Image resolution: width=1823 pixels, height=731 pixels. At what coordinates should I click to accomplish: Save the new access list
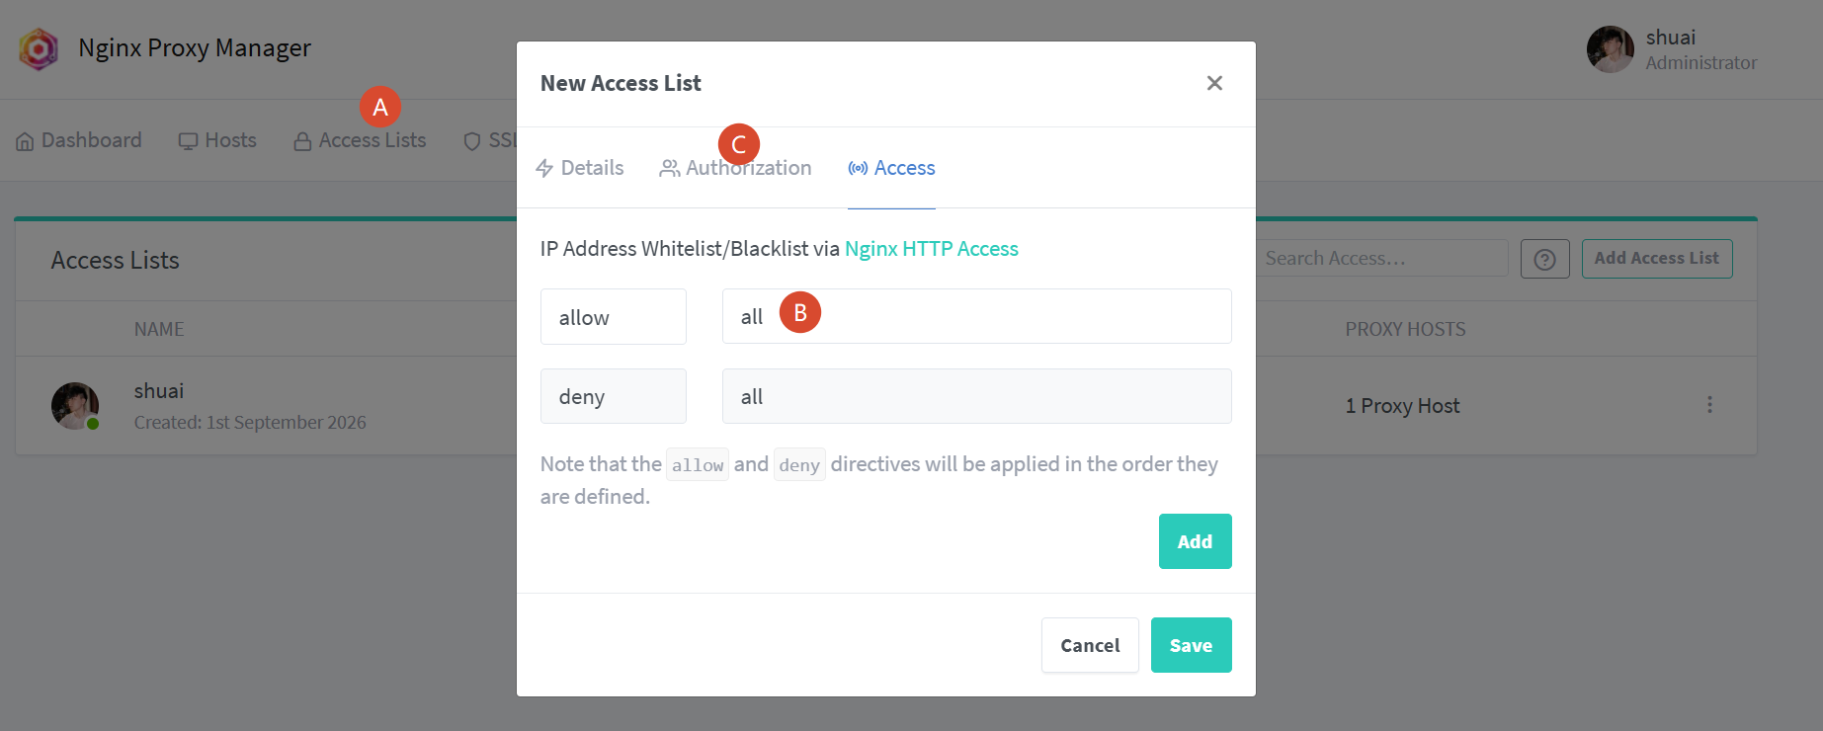point(1192,645)
